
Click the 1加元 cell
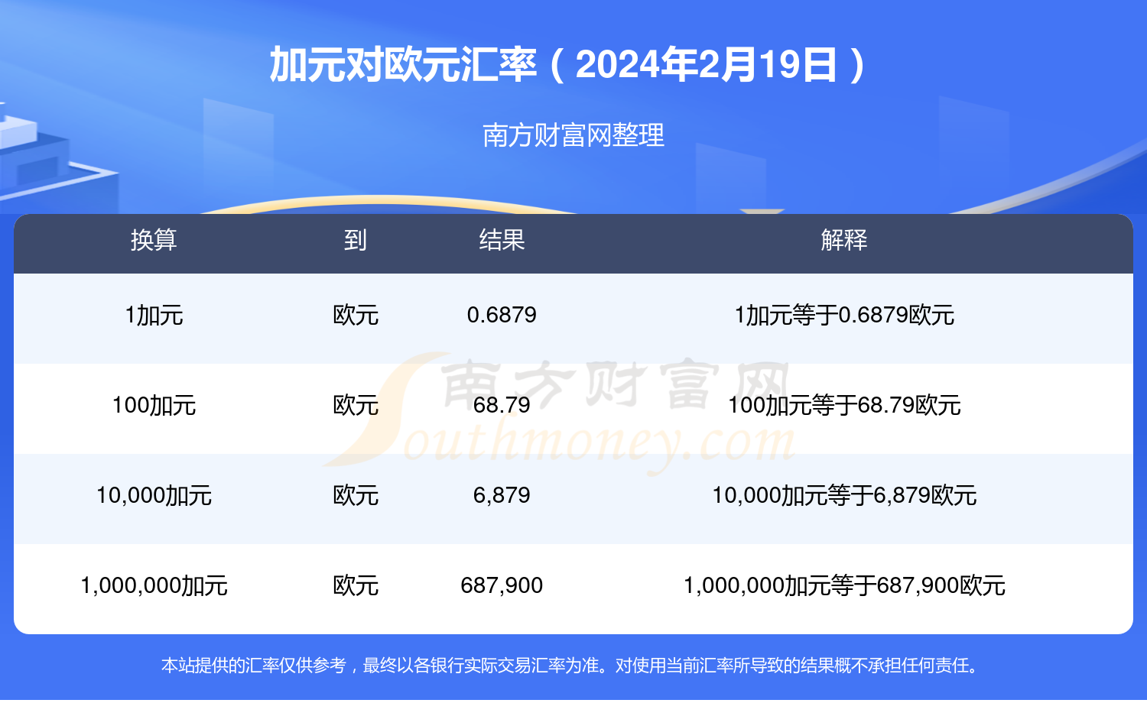coord(154,315)
